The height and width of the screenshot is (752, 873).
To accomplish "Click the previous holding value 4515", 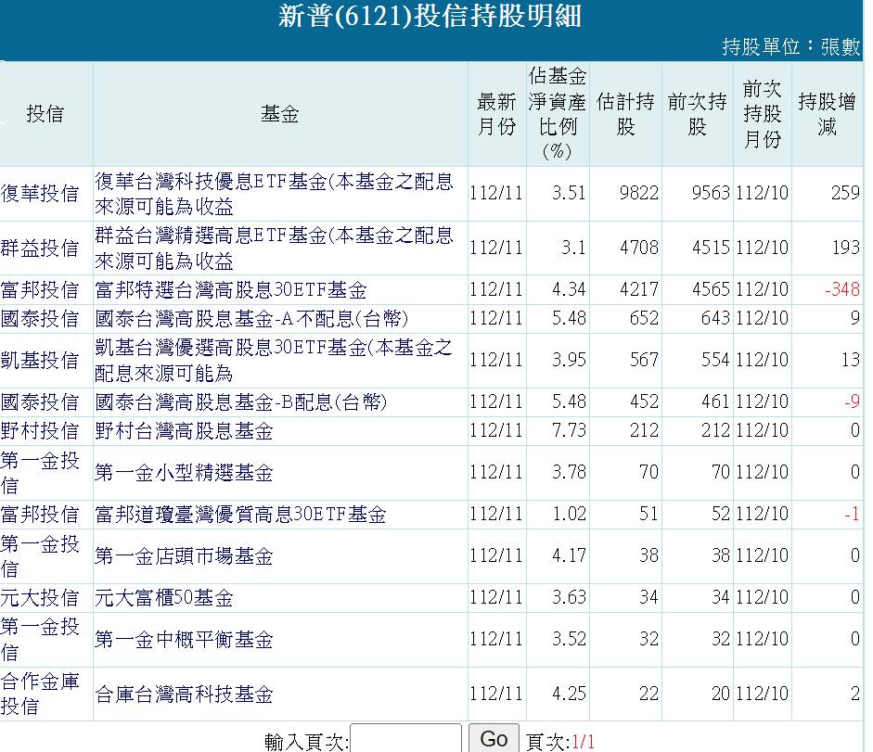I will pyautogui.click(x=711, y=248).
